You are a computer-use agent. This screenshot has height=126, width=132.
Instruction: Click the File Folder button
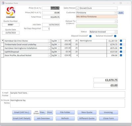(x=65, y=112)
